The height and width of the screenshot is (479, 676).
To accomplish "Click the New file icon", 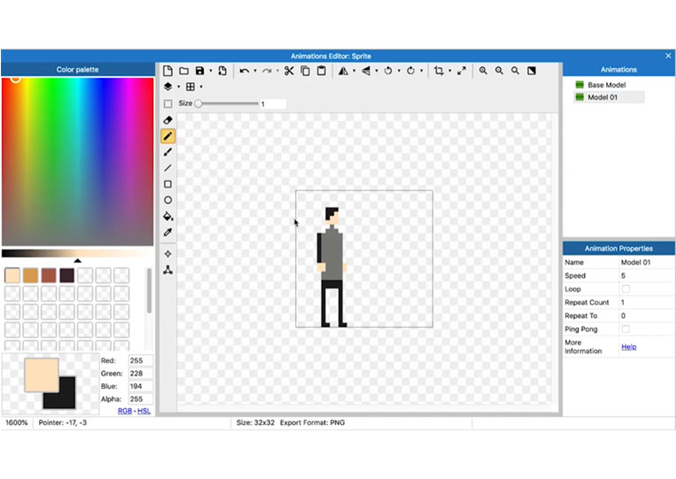I will click(x=167, y=71).
